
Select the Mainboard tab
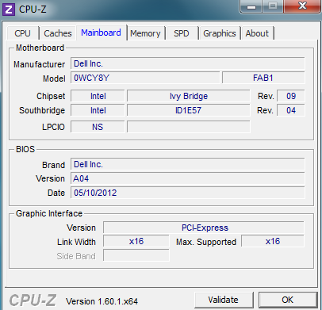click(102, 33)
